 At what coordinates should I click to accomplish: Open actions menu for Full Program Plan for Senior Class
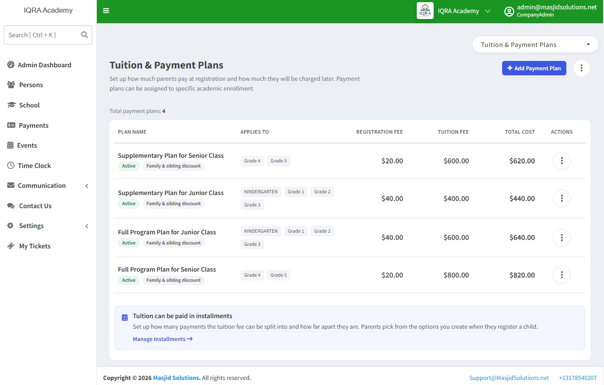pyautogui.click(x=562, y=275)
